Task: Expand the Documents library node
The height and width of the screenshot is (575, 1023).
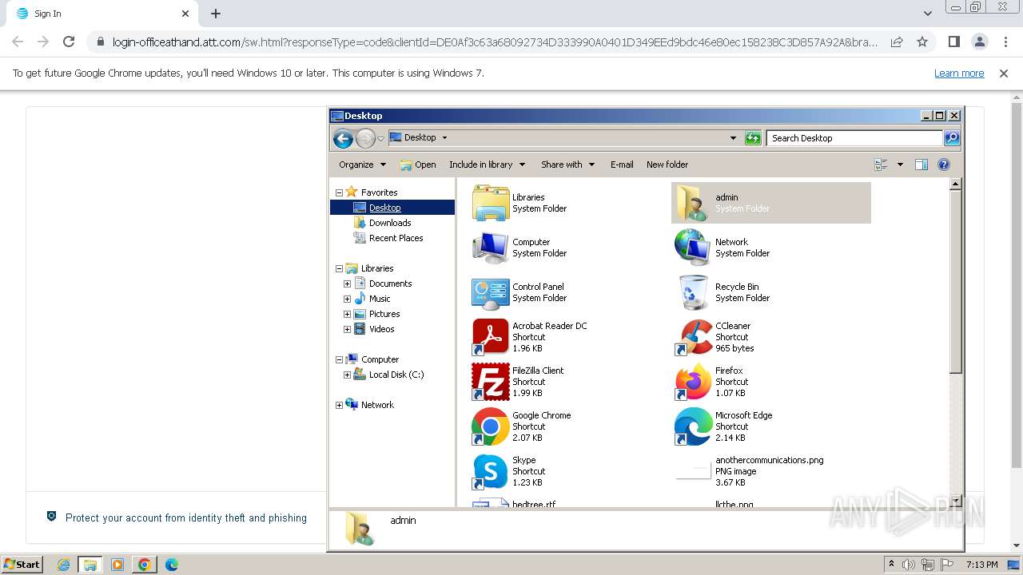Action: click(347, 284)
